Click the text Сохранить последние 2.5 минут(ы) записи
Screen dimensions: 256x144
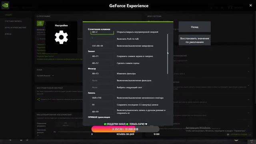click(138, 105)
